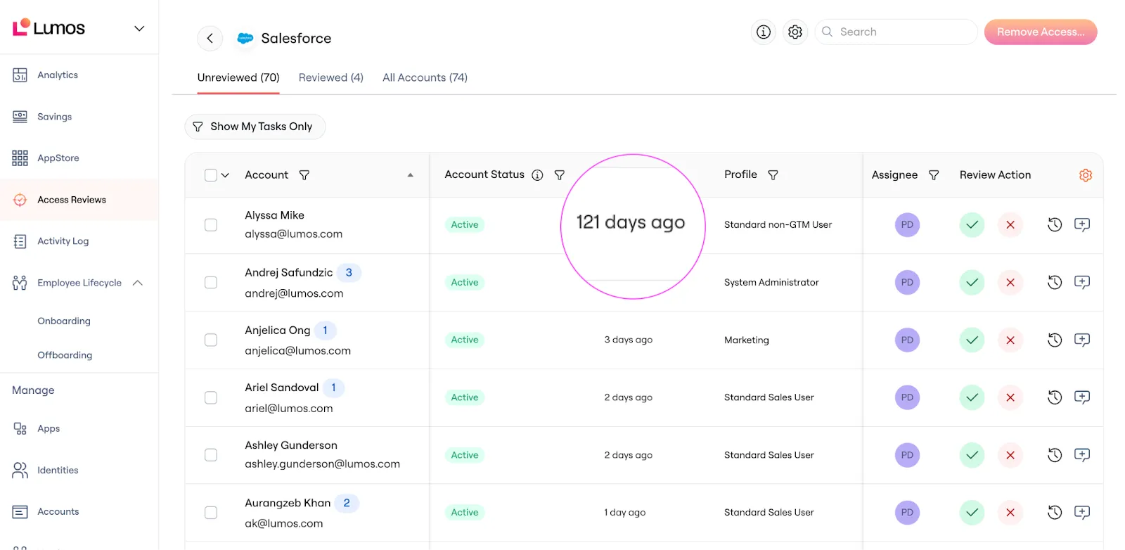View history for Ariel Sandoval
The image size is (1125, 550).
pos(1055,397)
